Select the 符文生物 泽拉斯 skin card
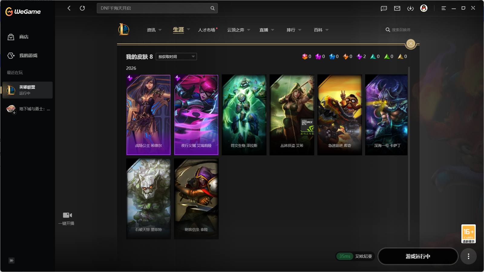Viewport: 484px width, 272px height. (x=244, y=115)
